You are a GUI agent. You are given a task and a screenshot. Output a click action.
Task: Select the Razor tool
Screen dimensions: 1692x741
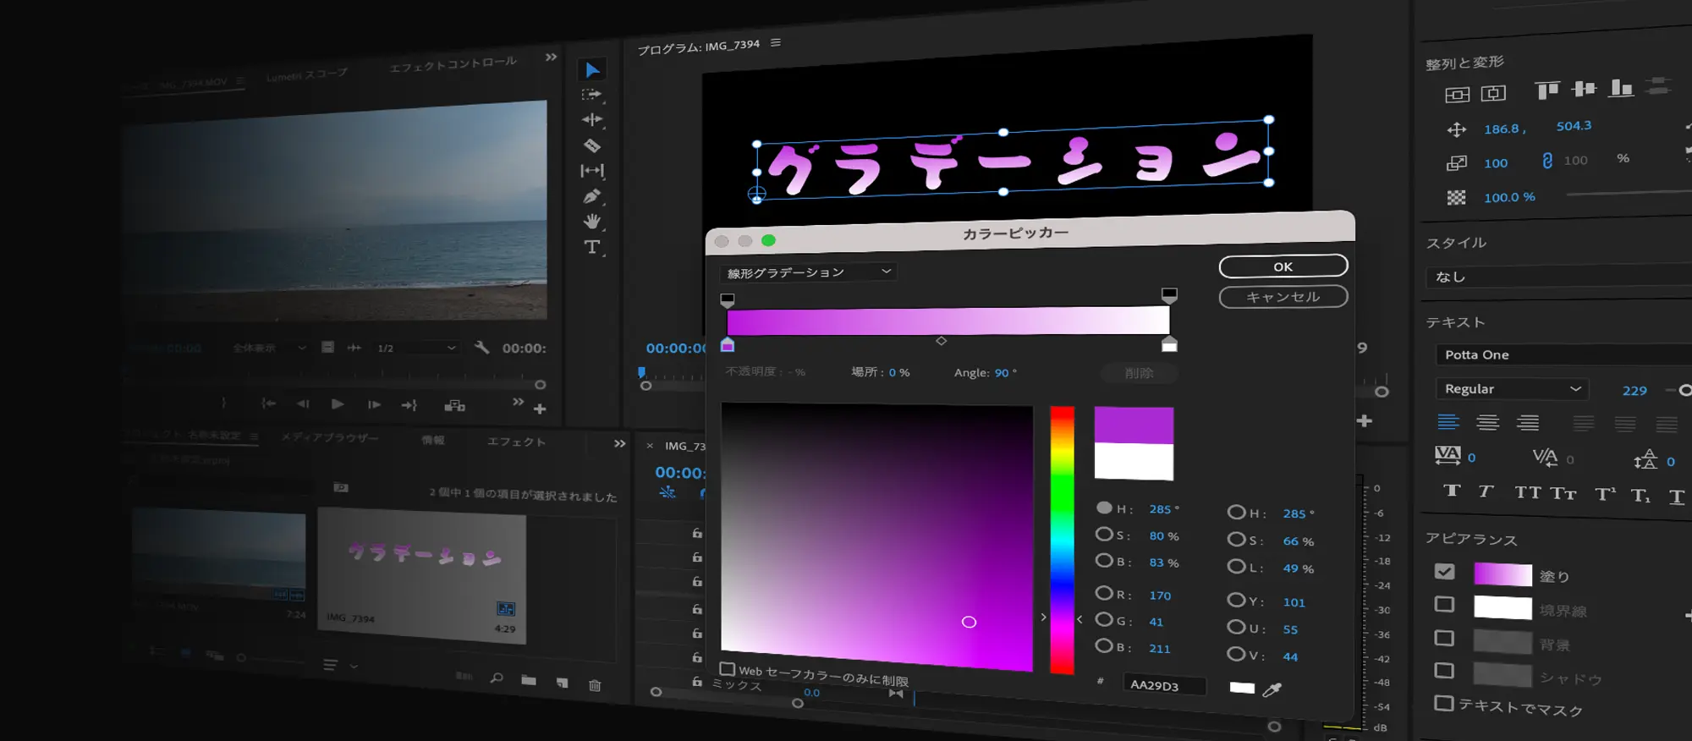click(x=592, y=145)
